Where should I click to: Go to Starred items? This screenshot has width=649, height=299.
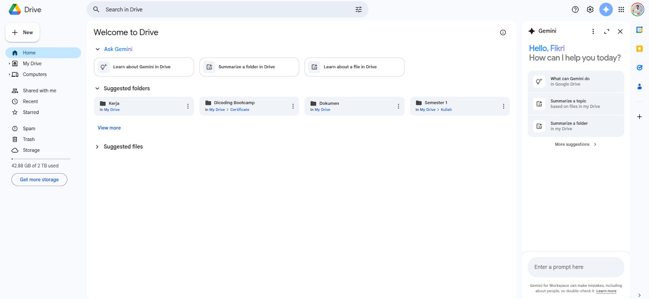click(x=31, y=112)
